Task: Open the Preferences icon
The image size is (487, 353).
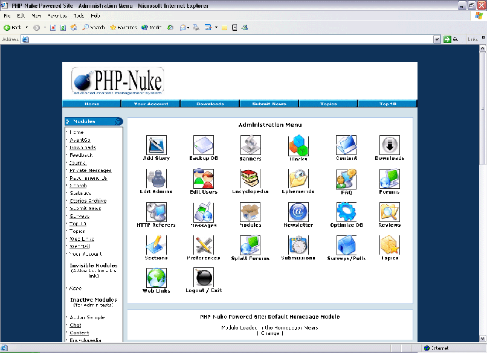Action: click(203, 244)
